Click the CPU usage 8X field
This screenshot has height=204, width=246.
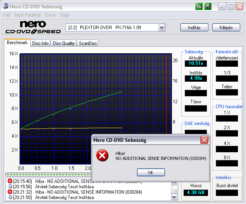(x=227, y=163)
